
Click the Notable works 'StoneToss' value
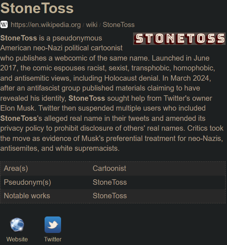110,196
